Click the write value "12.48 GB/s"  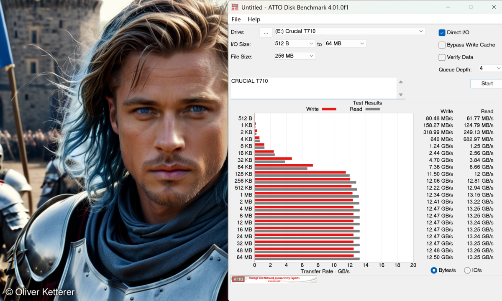pyautogui.click(x=440, y=250)
